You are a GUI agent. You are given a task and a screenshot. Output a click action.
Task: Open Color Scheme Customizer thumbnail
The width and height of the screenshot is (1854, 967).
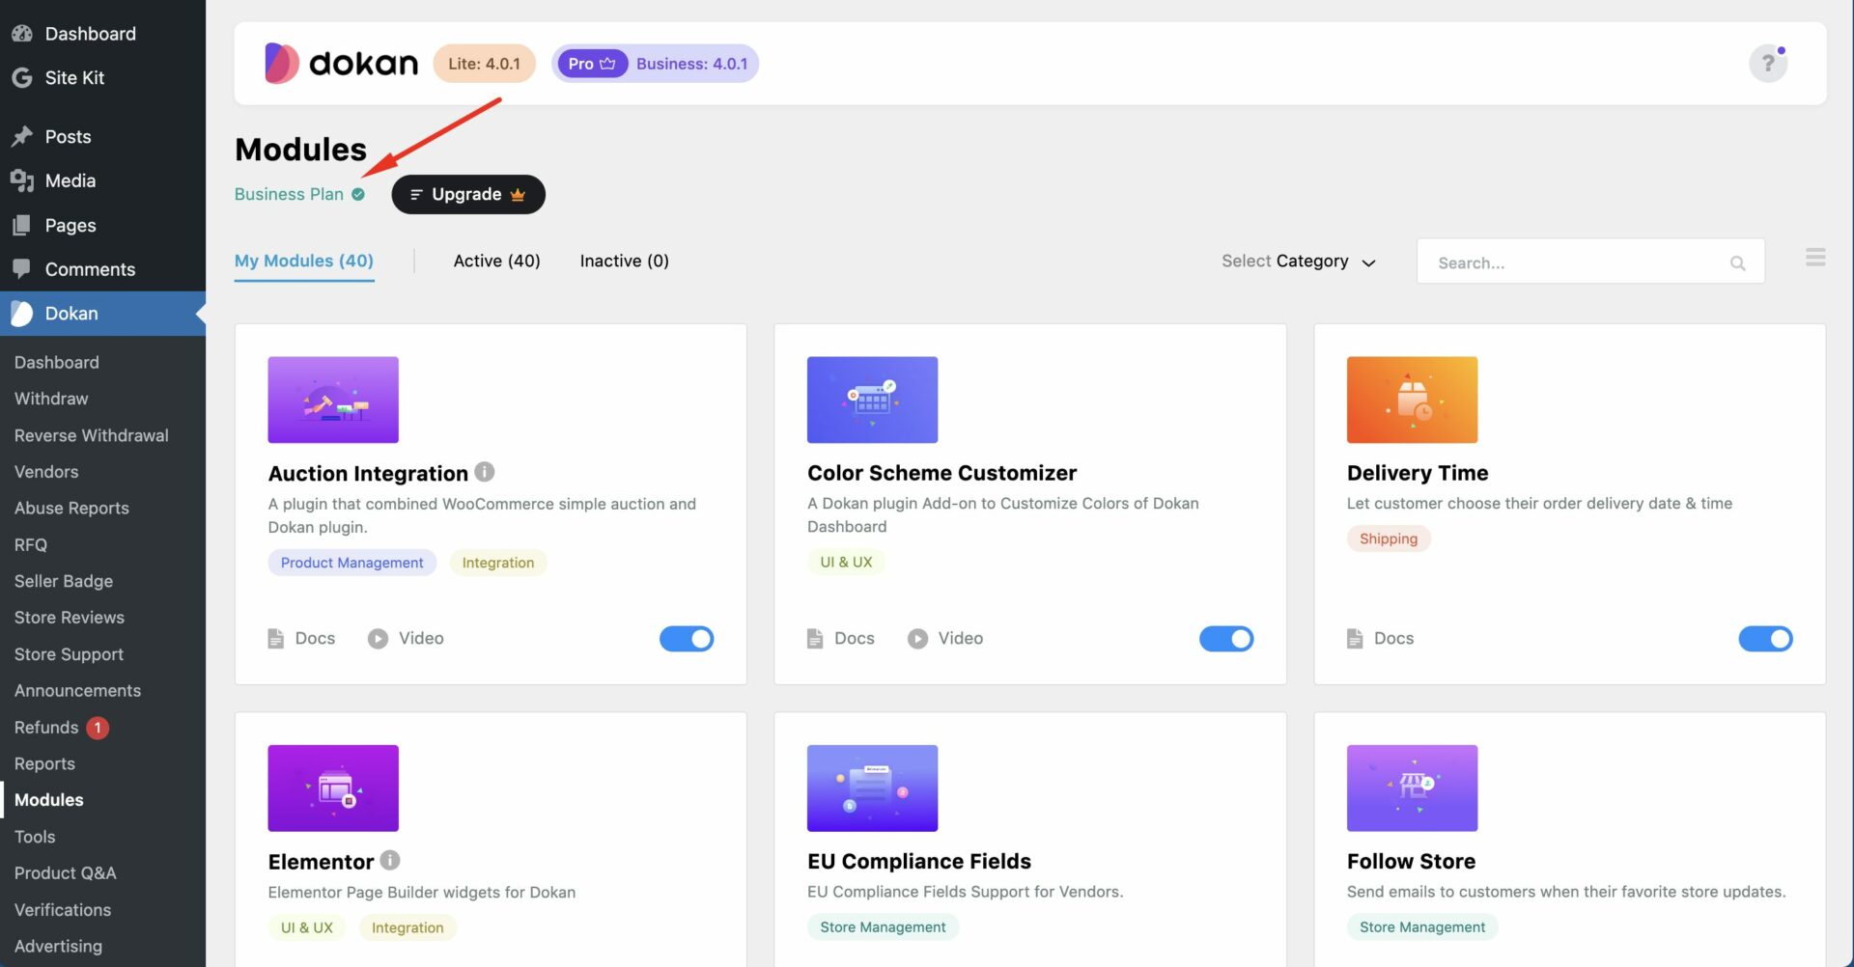click(x=872, y=400)
